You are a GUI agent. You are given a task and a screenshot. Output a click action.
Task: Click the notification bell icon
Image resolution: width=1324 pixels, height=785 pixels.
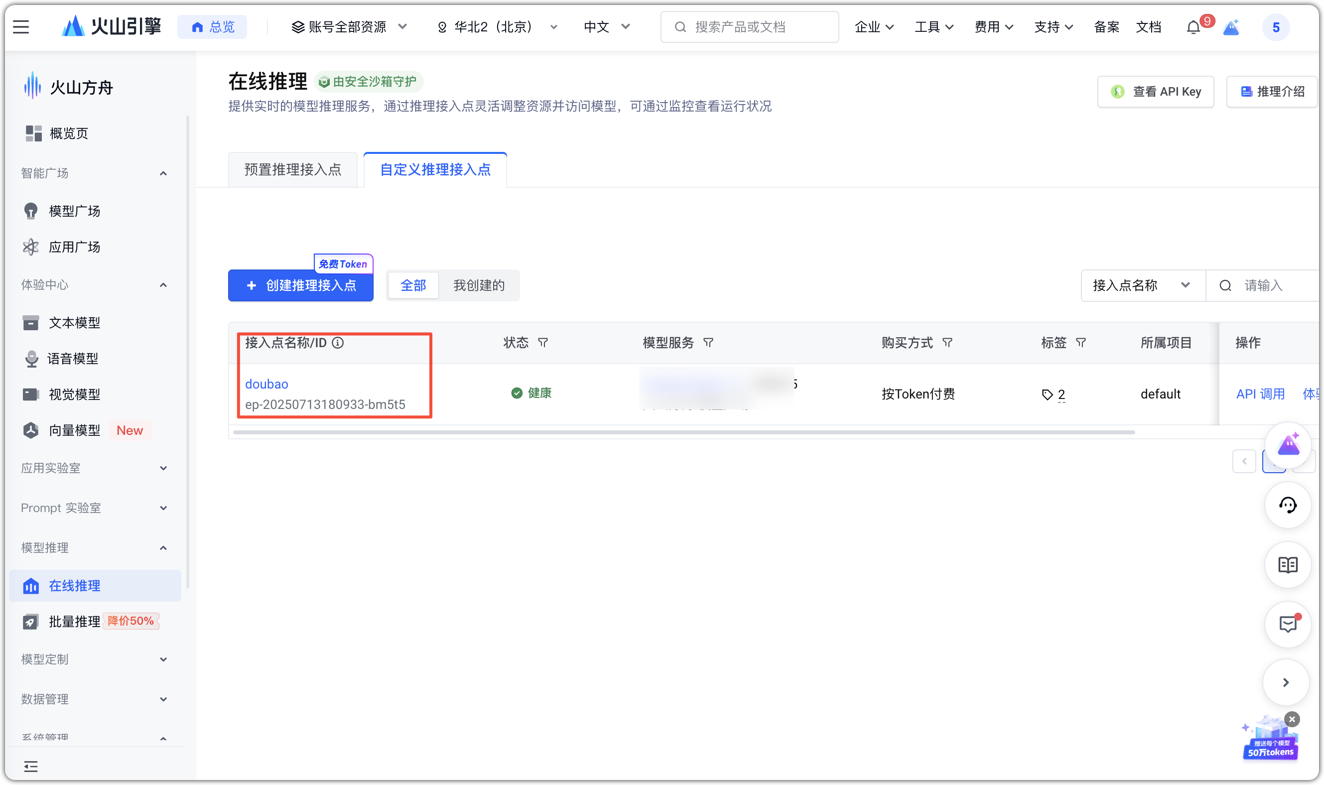(x=1193, y=27)
